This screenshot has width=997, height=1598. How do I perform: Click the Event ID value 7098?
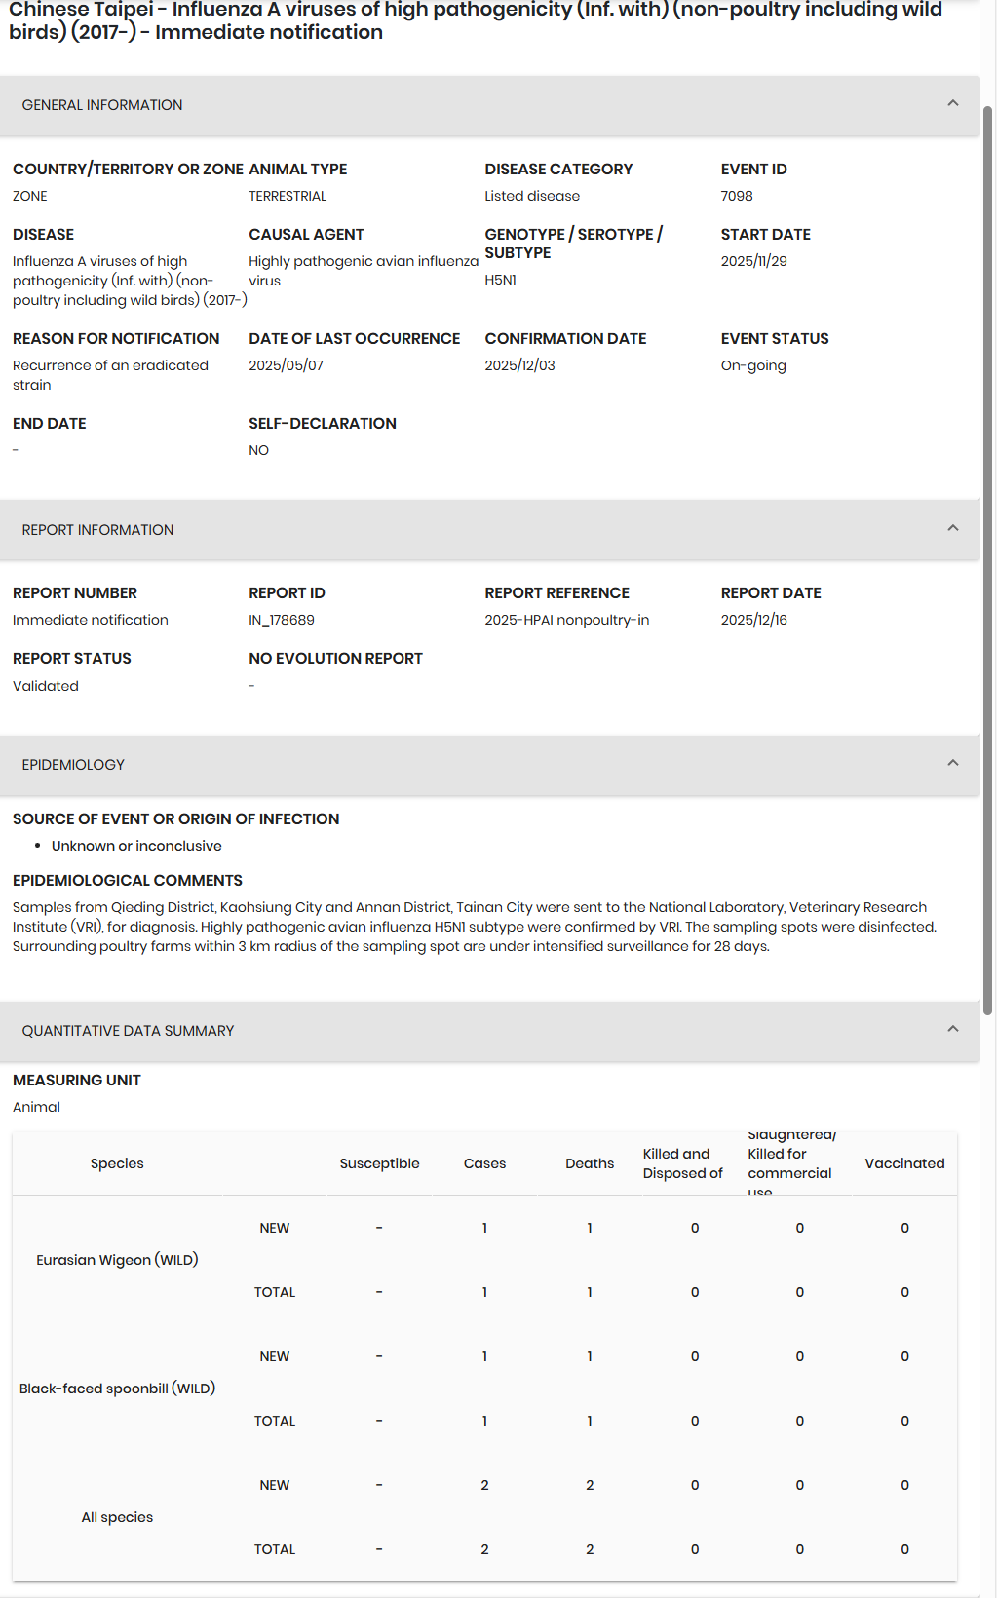point(737,196)
